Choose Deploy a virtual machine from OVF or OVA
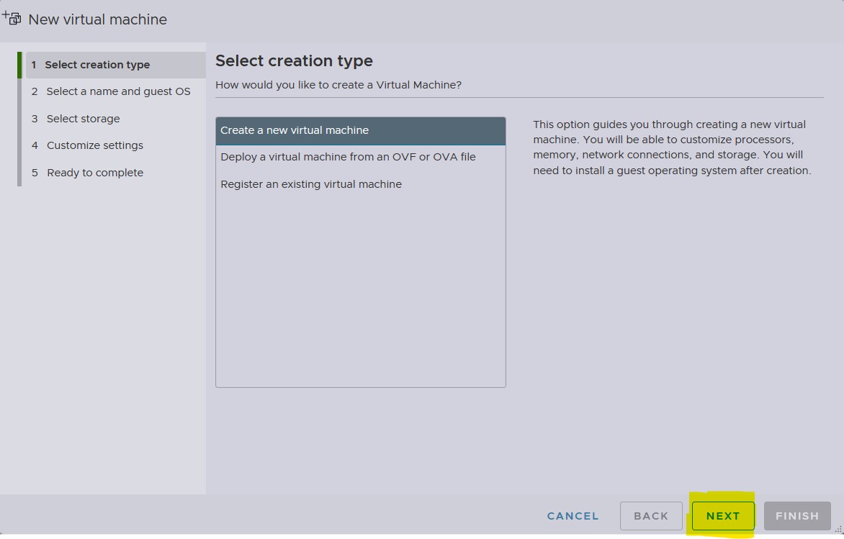The image size is (844, 539). (x=348, y=157)
